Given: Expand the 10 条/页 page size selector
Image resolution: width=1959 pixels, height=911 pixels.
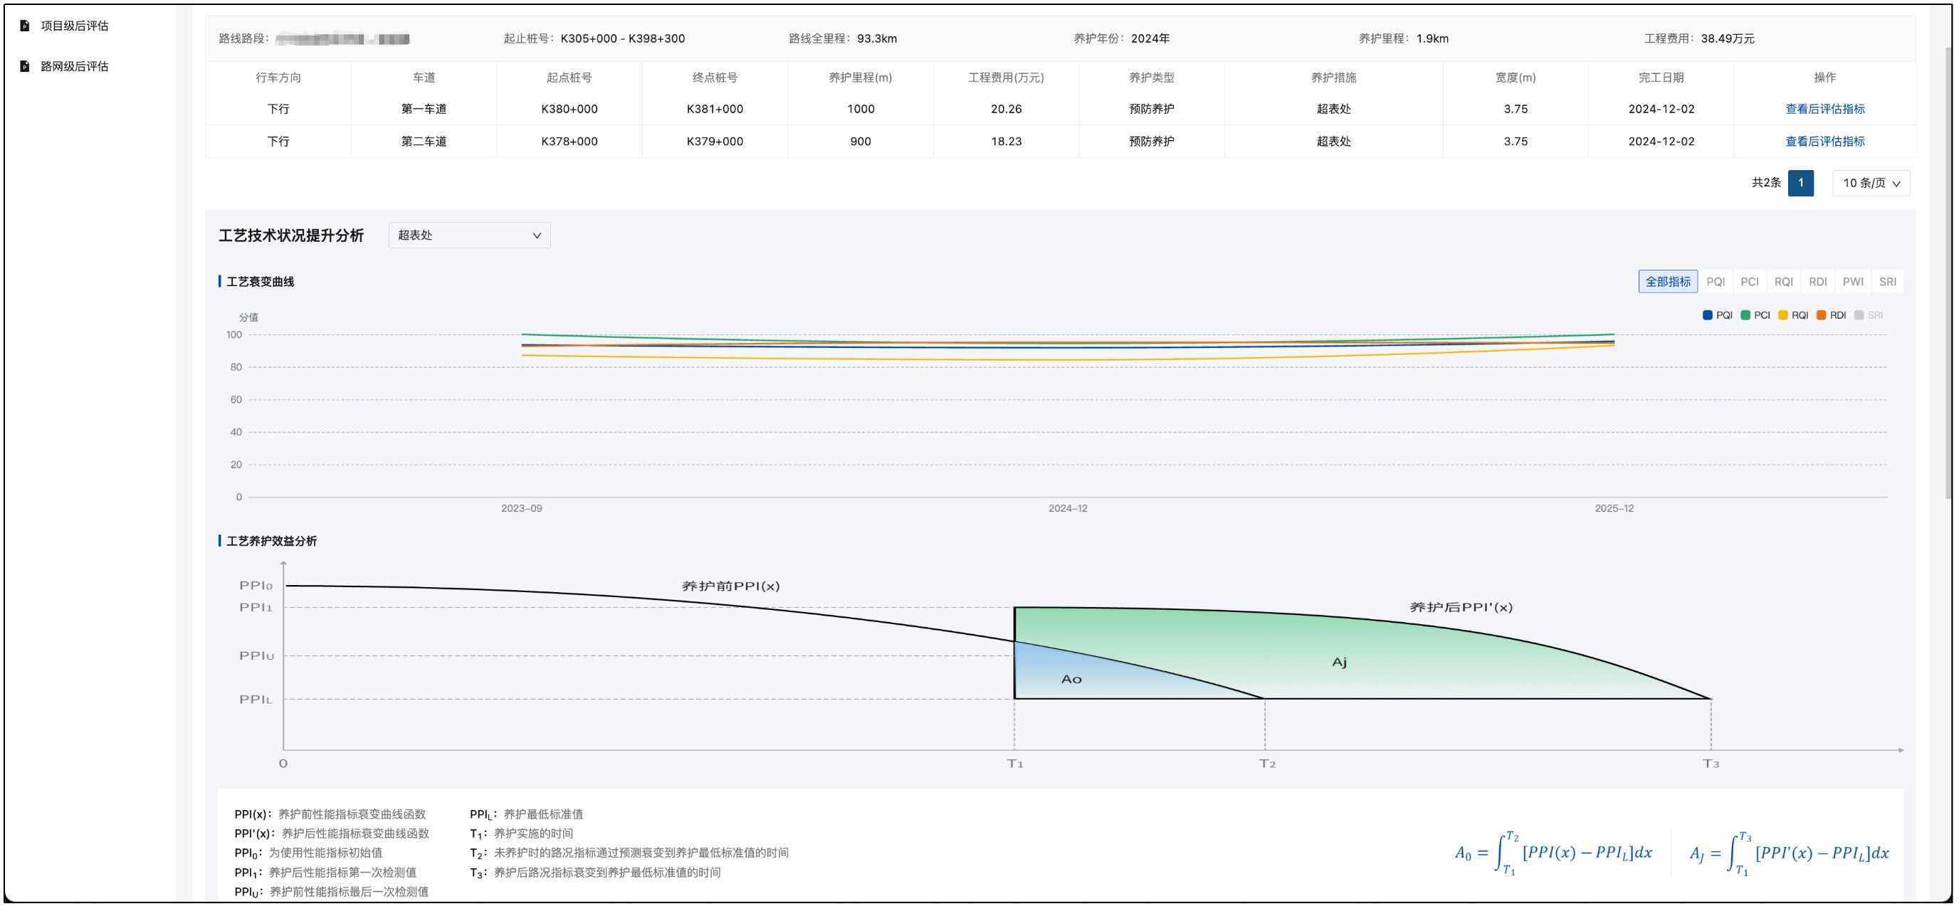Looking at the screenshot, I should 1871,183.
